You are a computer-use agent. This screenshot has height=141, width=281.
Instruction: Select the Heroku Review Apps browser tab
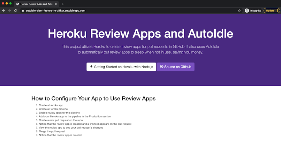coord(36,4)
